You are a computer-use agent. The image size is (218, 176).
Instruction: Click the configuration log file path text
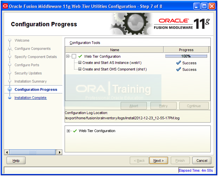pos(122,118)
